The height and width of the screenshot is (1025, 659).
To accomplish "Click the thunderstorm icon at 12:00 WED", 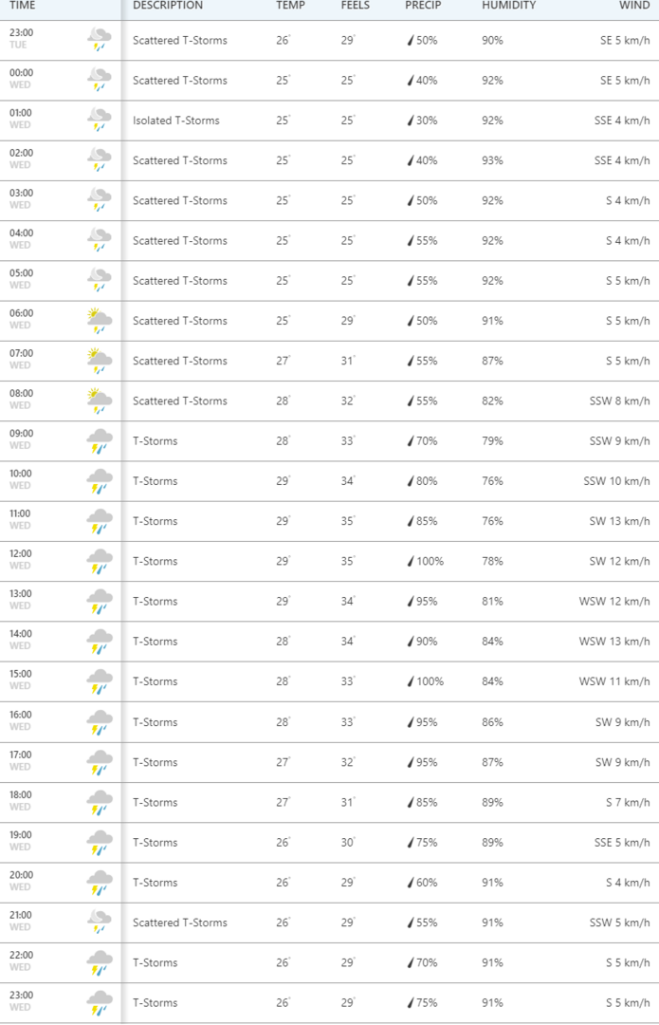I will [x=99, y=561].
